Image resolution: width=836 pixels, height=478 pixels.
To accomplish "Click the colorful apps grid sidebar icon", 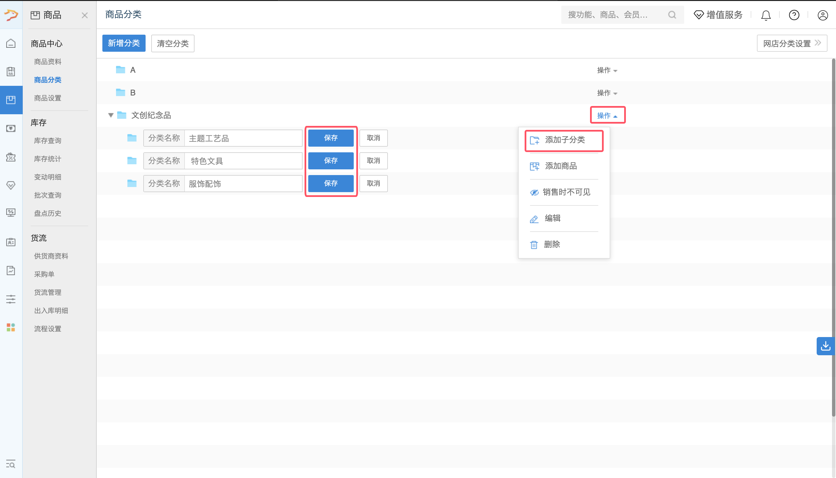I will 11,327.
